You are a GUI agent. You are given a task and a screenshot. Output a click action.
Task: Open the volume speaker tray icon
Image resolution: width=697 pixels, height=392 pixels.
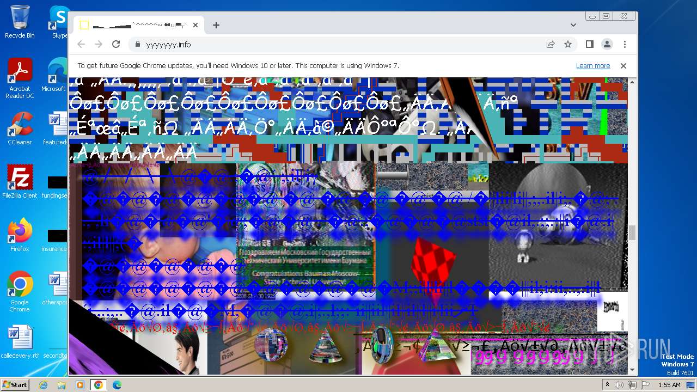619,385
